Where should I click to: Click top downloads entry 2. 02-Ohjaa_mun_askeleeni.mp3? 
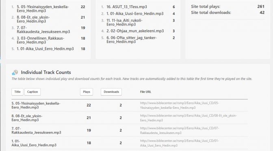[135, 31]
